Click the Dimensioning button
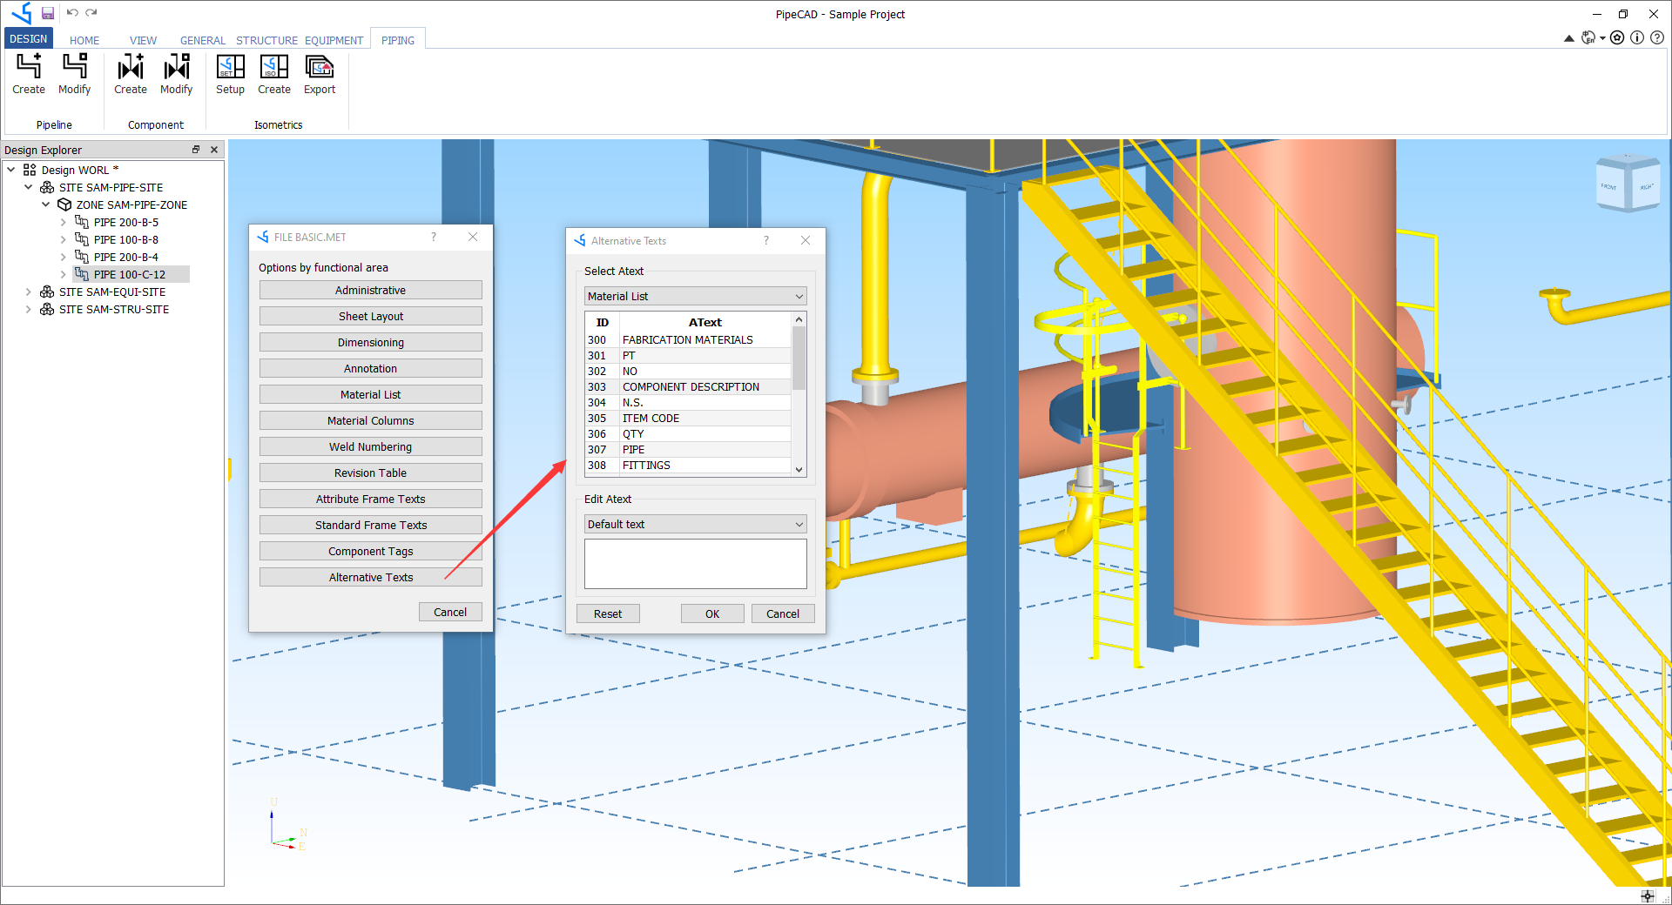1672x905 pixels. point(371,342)
